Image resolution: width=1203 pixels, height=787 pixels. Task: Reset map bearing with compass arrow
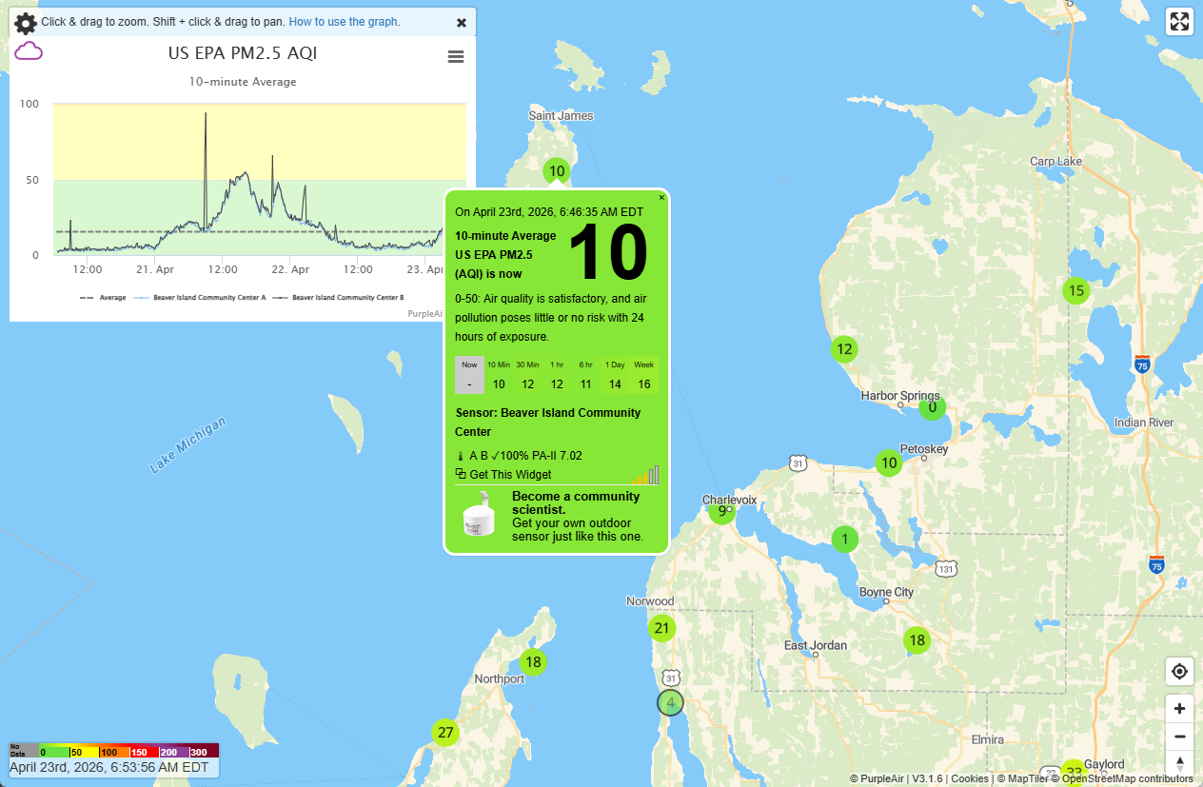tap(1179, 762)
